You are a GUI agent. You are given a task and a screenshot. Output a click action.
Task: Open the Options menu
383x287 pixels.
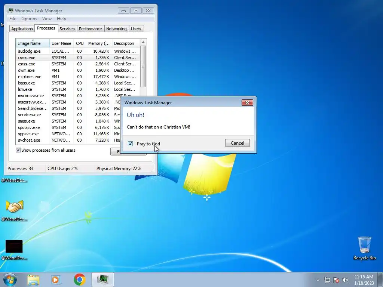(x=29, y=19)
